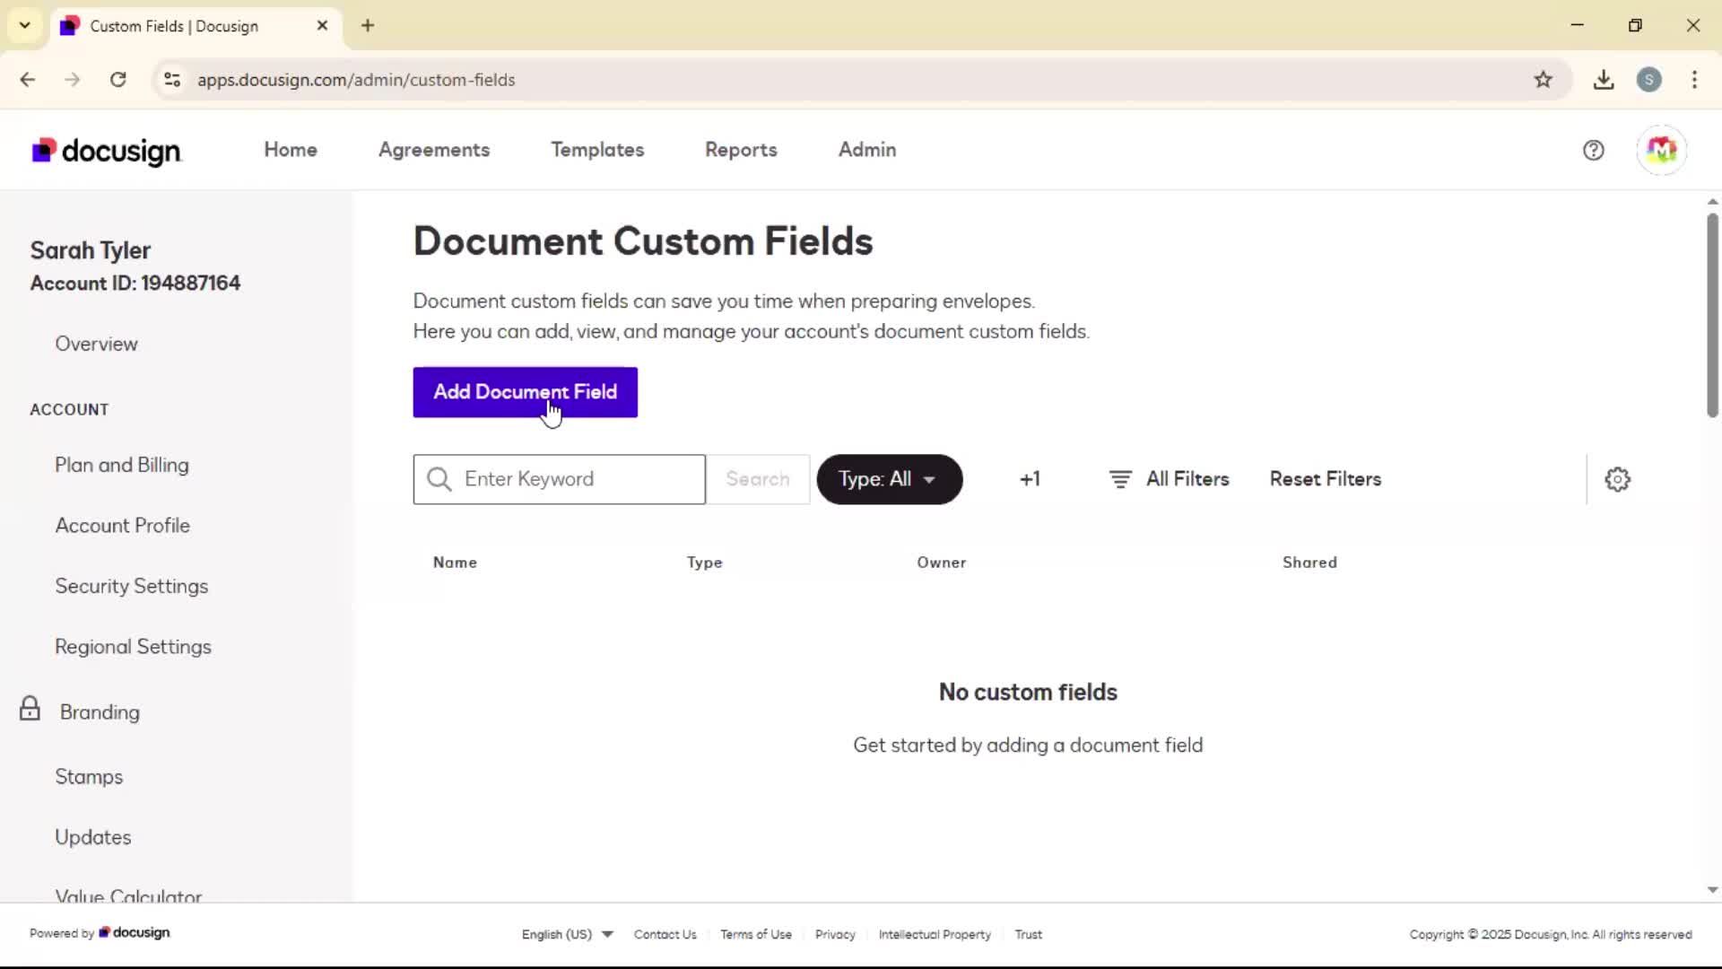The width and height of the screenshot is (1722, 969).
Task: Focus the Enter Keyword search field
Action: (559, 479)
